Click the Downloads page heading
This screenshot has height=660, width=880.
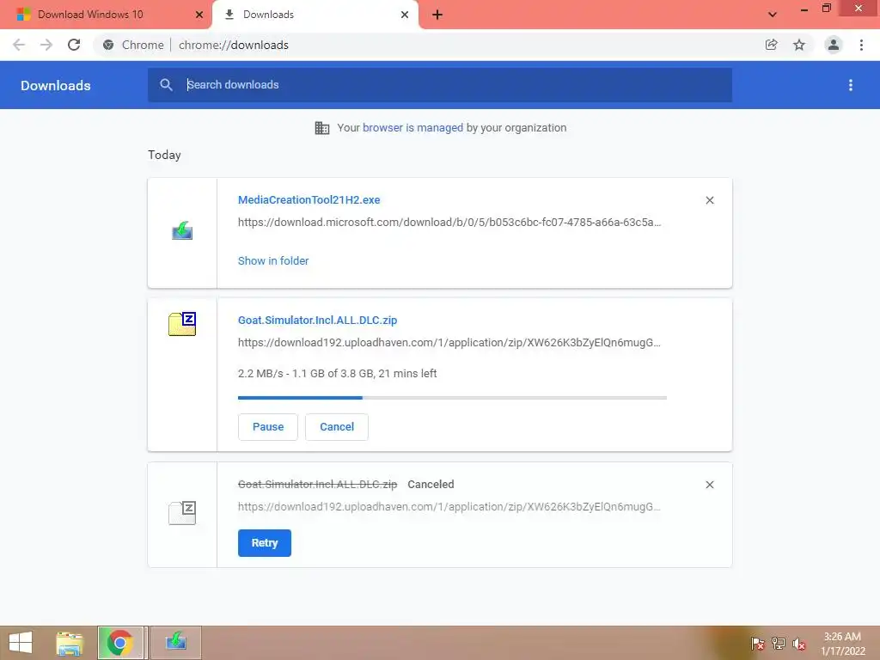coord(56,85)
